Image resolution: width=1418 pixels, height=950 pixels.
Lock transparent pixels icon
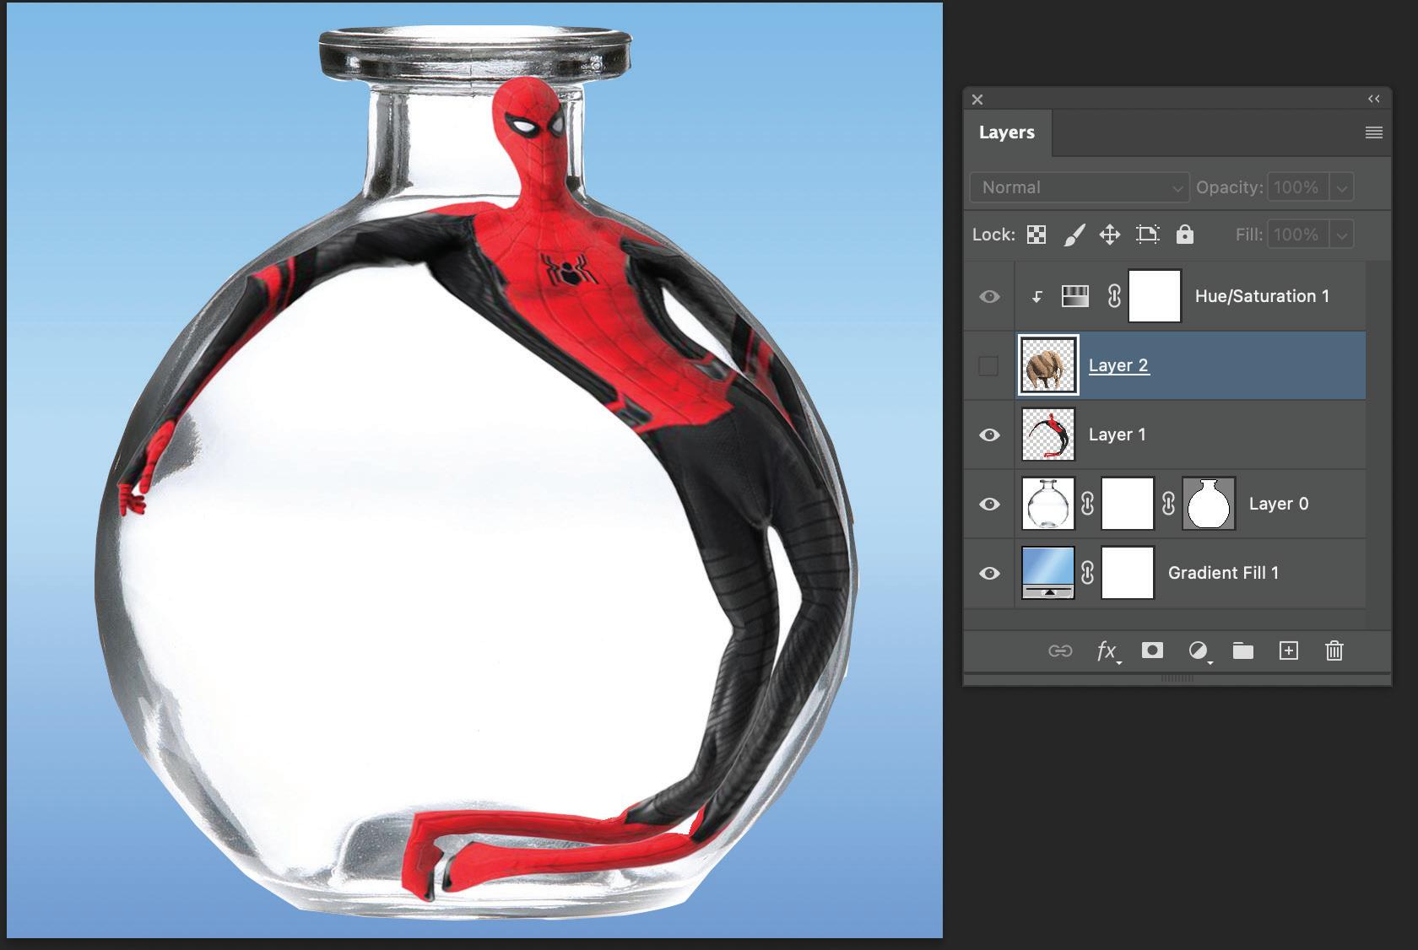pos(1036,235)
